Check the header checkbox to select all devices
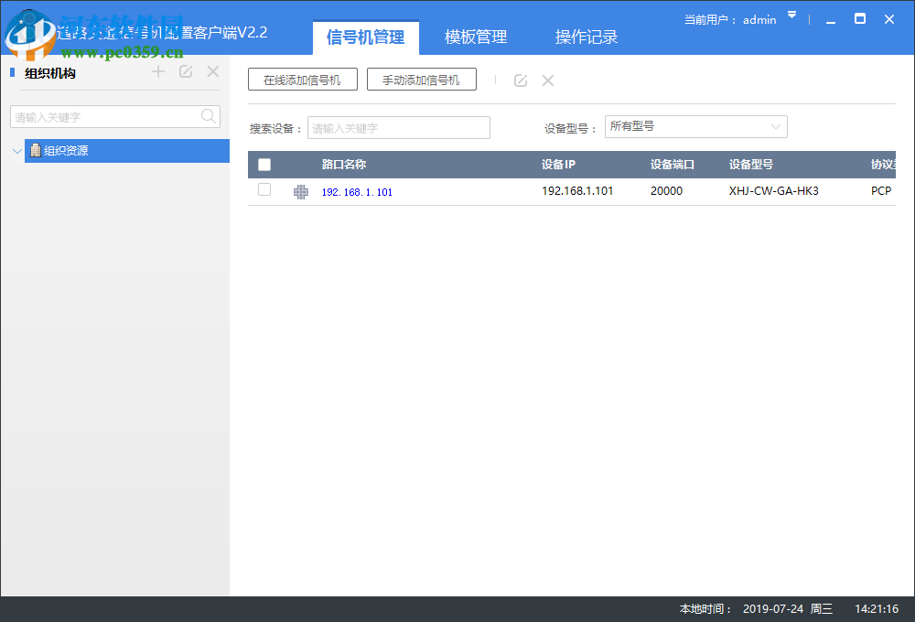Viewport: 915px width, 622px height. click(x=264, y=165)
